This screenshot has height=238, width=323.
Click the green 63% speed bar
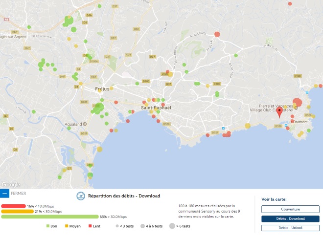coord(49,216)
